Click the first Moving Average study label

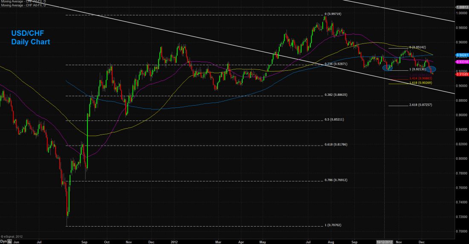click(22, 2)
